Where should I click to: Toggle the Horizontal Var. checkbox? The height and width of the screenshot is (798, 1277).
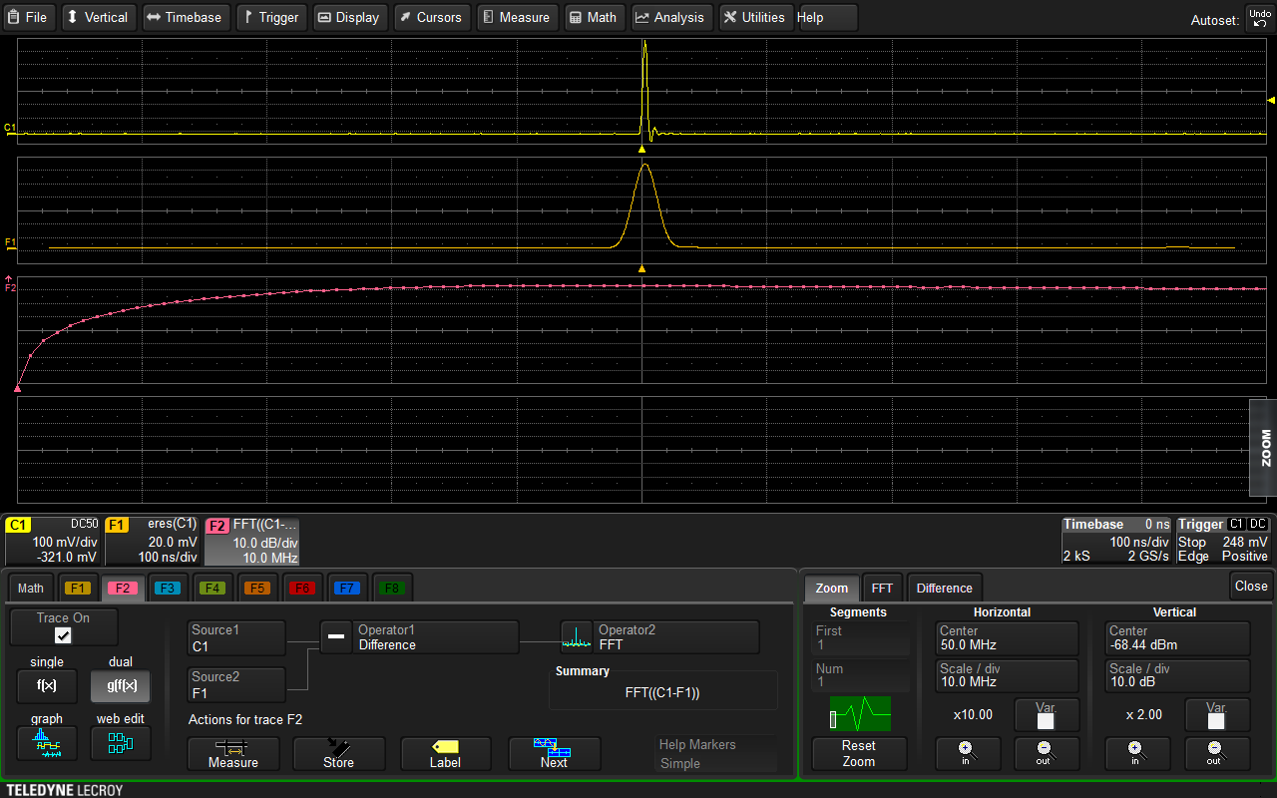click(1046, 721)
